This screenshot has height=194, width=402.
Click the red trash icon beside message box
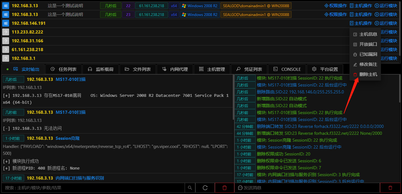pos(390,188)
